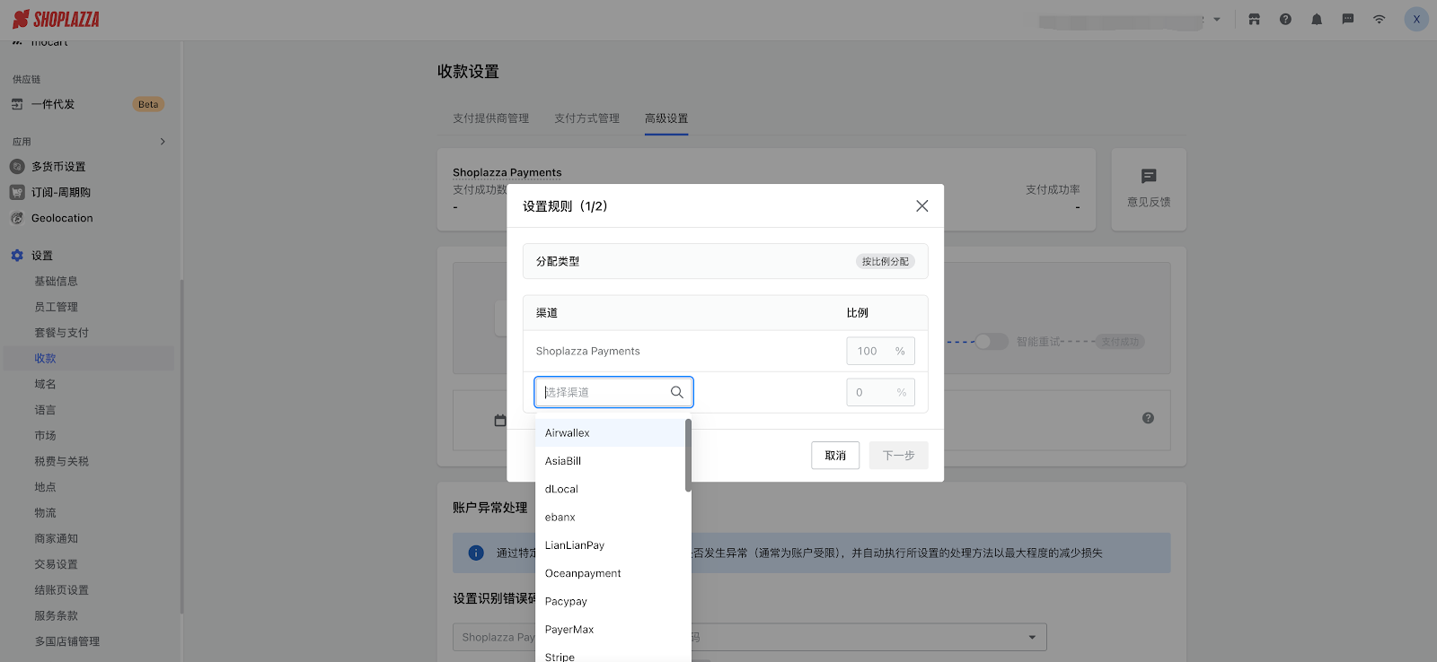Open the user avatar X menu
This screenshot has height=662, width=1437.
[1416, 19]
